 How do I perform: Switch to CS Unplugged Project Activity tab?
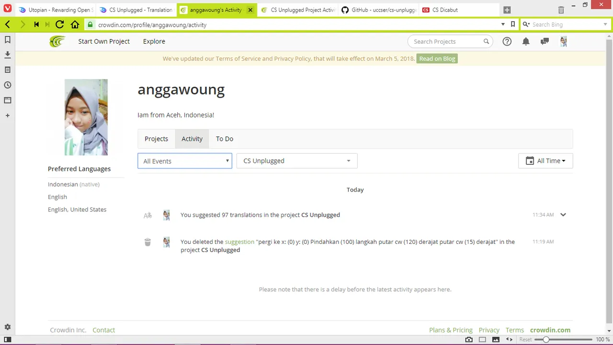[x=297, y=10]
